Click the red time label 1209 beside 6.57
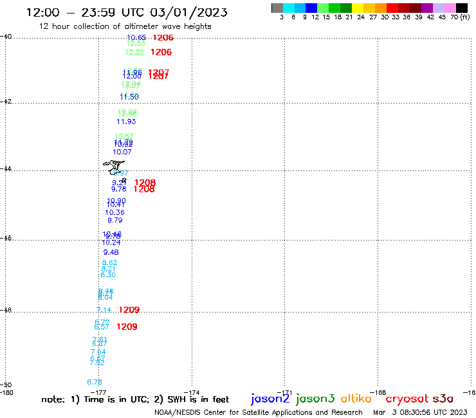476x418 pixels. point(127,327)
